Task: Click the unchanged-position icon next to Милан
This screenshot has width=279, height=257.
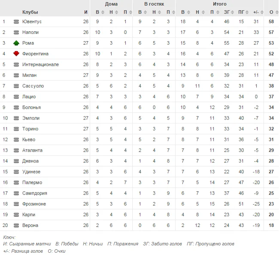Action: (x=16, y=75)
